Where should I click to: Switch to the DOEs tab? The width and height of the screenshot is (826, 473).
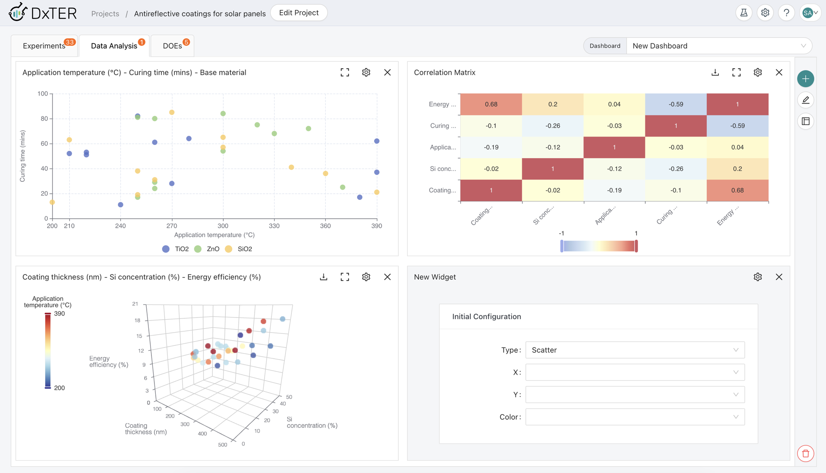[172, 46]
